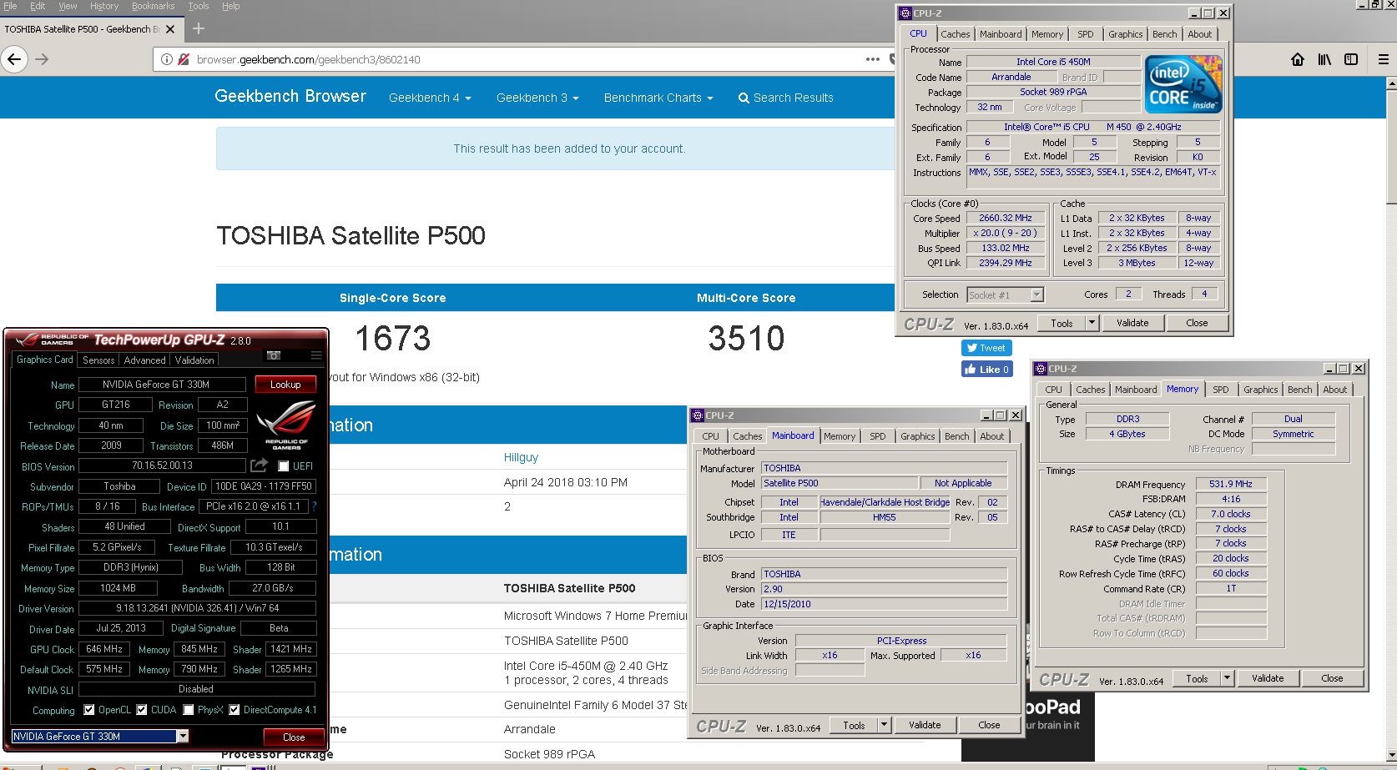The width and height of the screenshot is (1397, 770).
Task: Toggle the Firefox sidebar icon
Action: click(1351, 59)
